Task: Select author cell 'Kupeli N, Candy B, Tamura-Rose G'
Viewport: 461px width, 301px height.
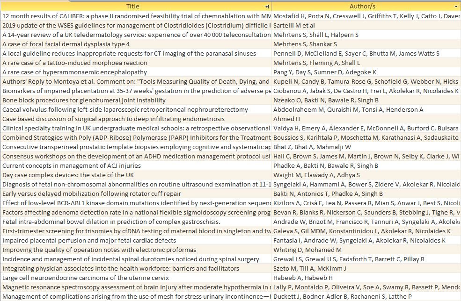Action: 366,82
